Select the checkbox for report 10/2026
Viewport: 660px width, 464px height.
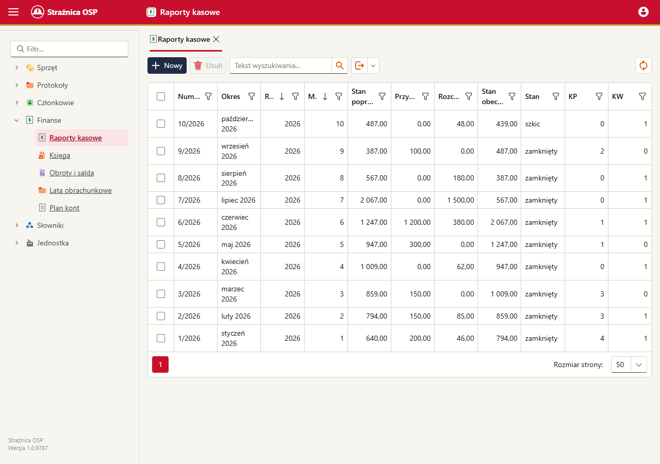[161, 124]
